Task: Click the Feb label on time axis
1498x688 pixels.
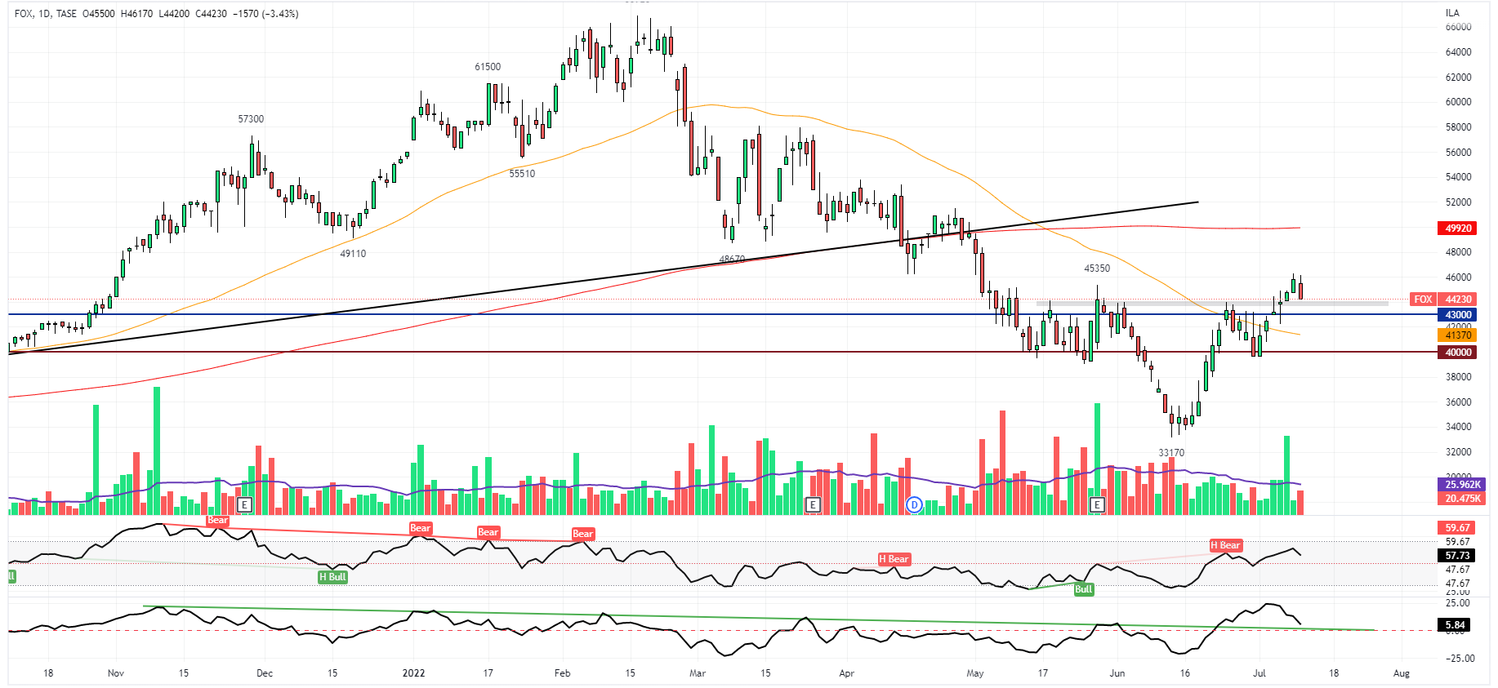Action: (563, 673)
